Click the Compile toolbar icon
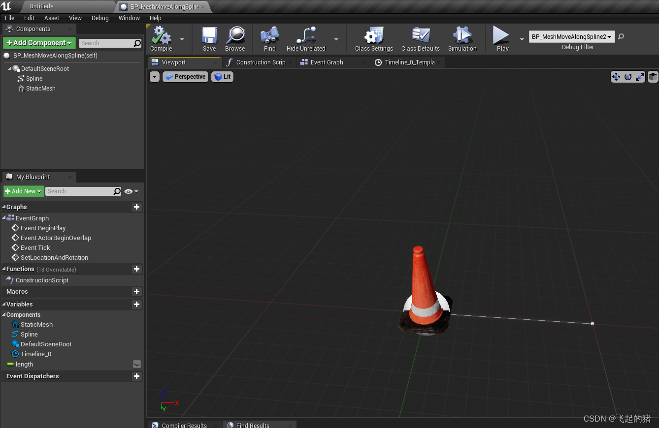The image size is (659, 428). point(161,36)
